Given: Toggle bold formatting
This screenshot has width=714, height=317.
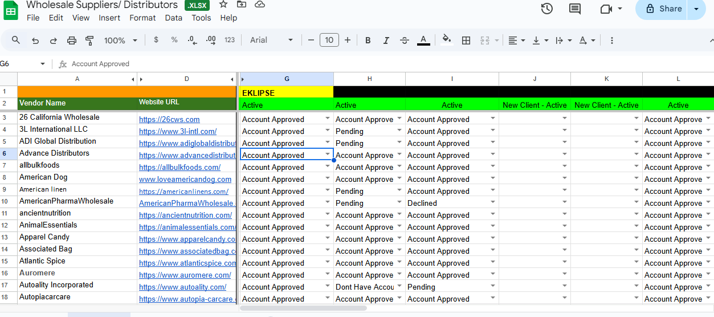Looking at the screenshot, I should 368,40.
